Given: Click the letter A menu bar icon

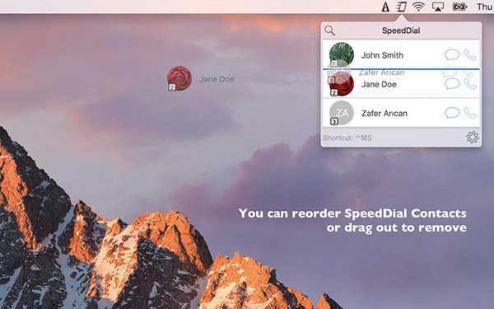Looking at the screenshot, I should [x=385, y=7].
